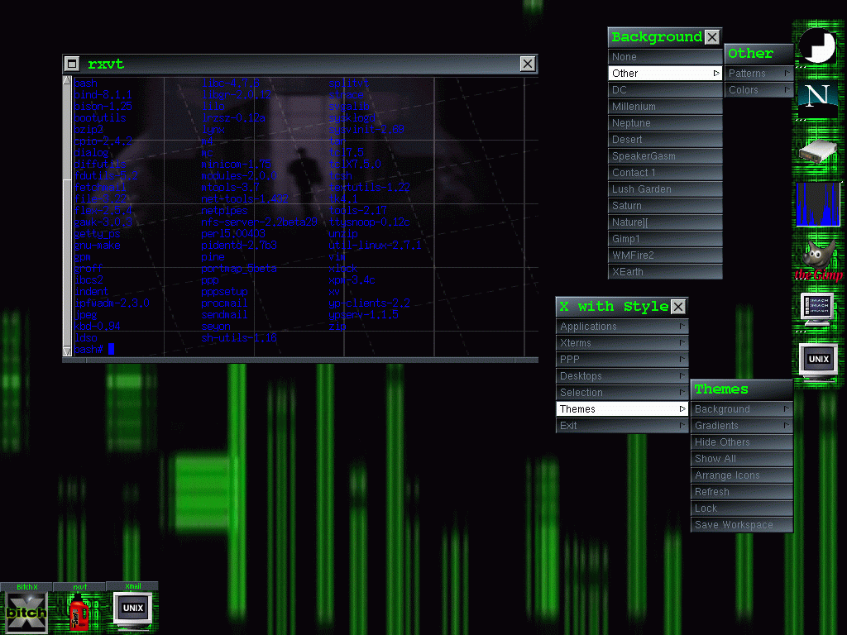Viewport: 847px width, 635px height.
Task: Click the rxvt scrollbar up arrow
Action: [67, 81]
